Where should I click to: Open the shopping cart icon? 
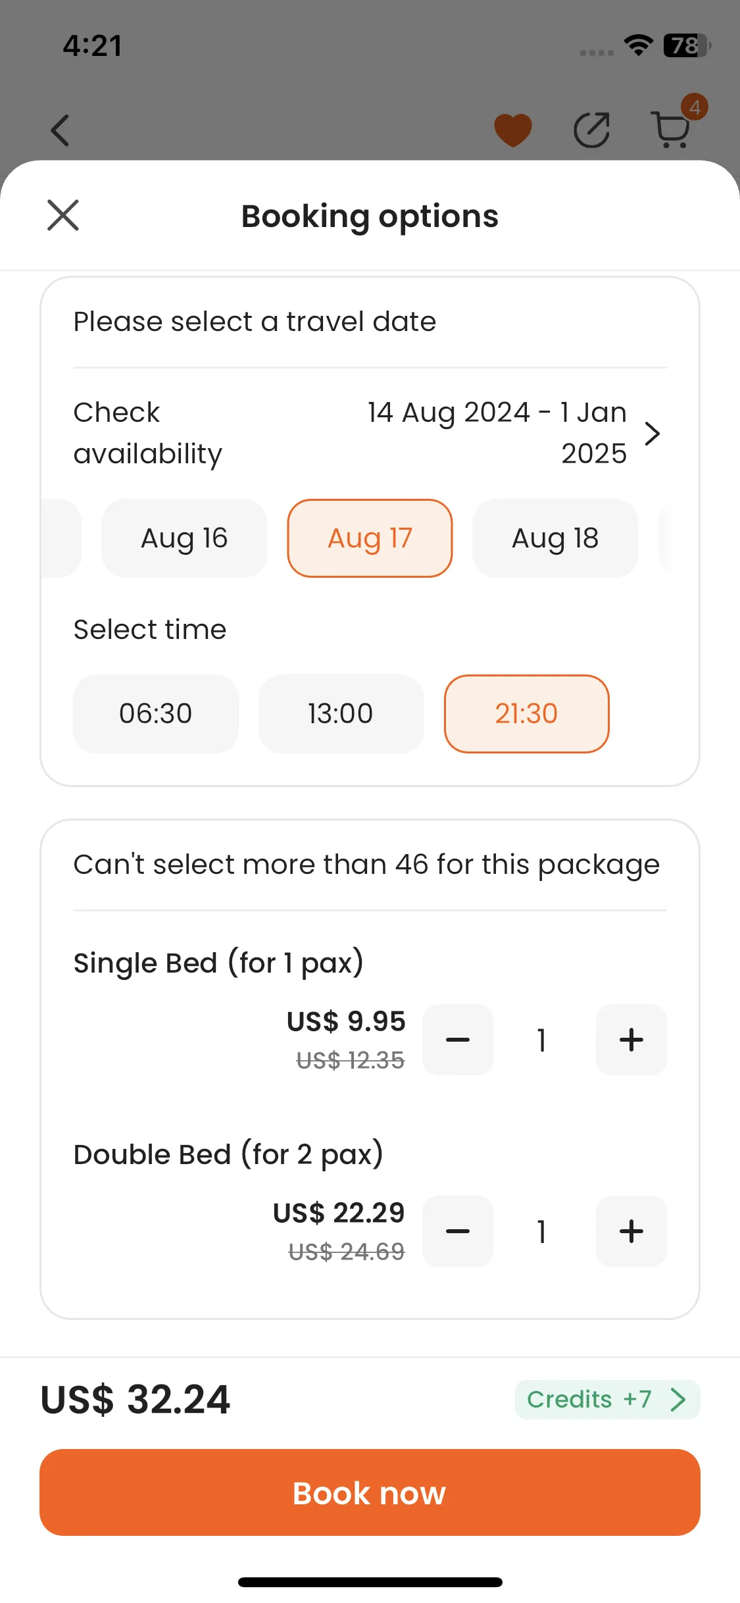671,129
